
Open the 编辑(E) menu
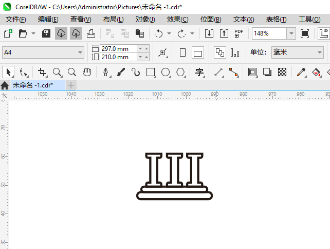point(48,20)
